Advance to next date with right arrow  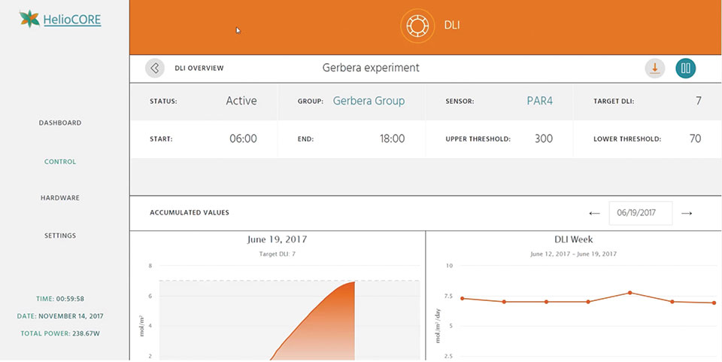pos(686,213)
